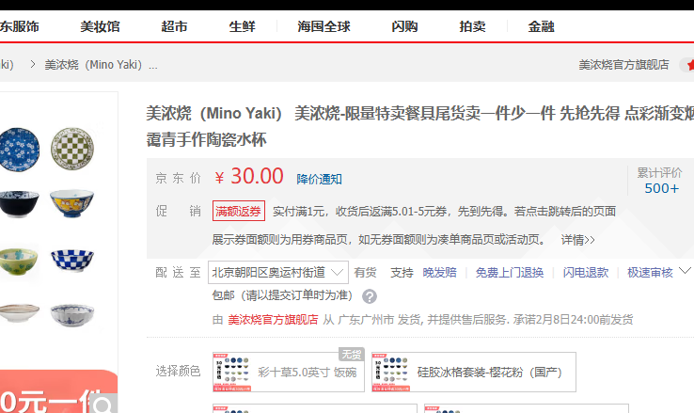Click the 免费上门退换 service link

[x=510, y=272]
